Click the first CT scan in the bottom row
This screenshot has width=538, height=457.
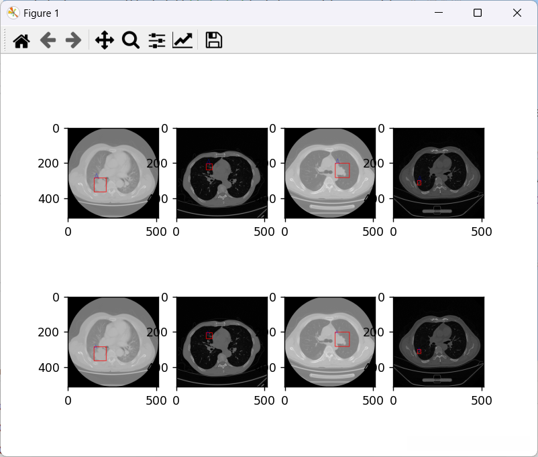click(113, 342)
